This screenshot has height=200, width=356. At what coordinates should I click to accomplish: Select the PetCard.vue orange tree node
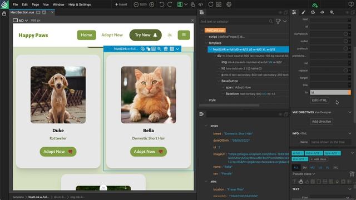coord(215,30)
